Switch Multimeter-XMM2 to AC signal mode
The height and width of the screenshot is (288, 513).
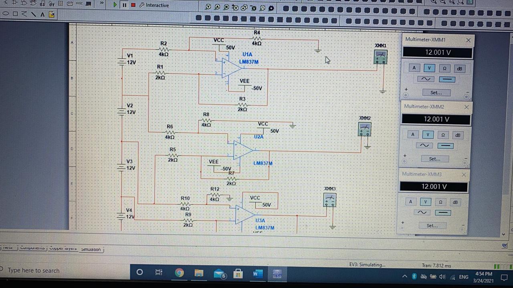pyautogui.click(x=424, y=145)
